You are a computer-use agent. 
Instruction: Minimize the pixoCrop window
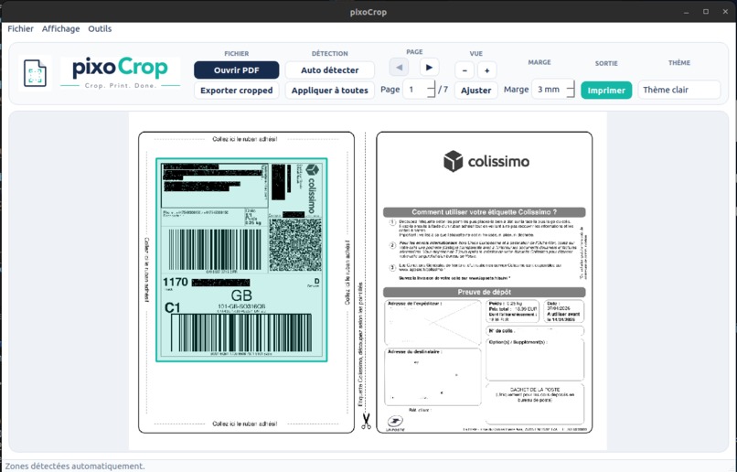pos(686,12)
